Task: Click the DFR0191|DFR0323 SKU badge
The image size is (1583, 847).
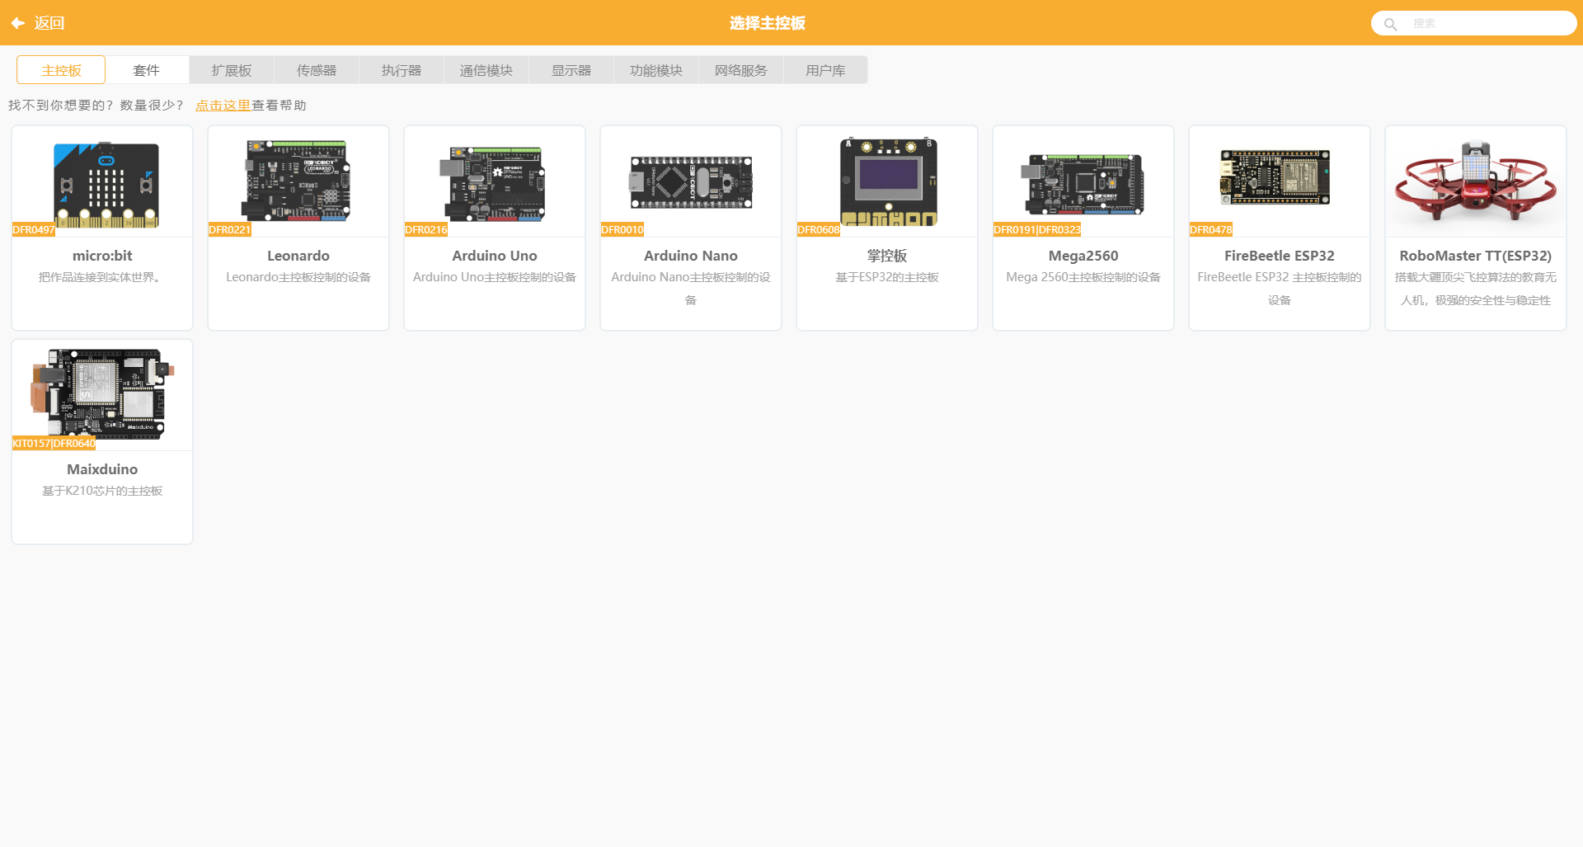Action: coord(1037,230)
